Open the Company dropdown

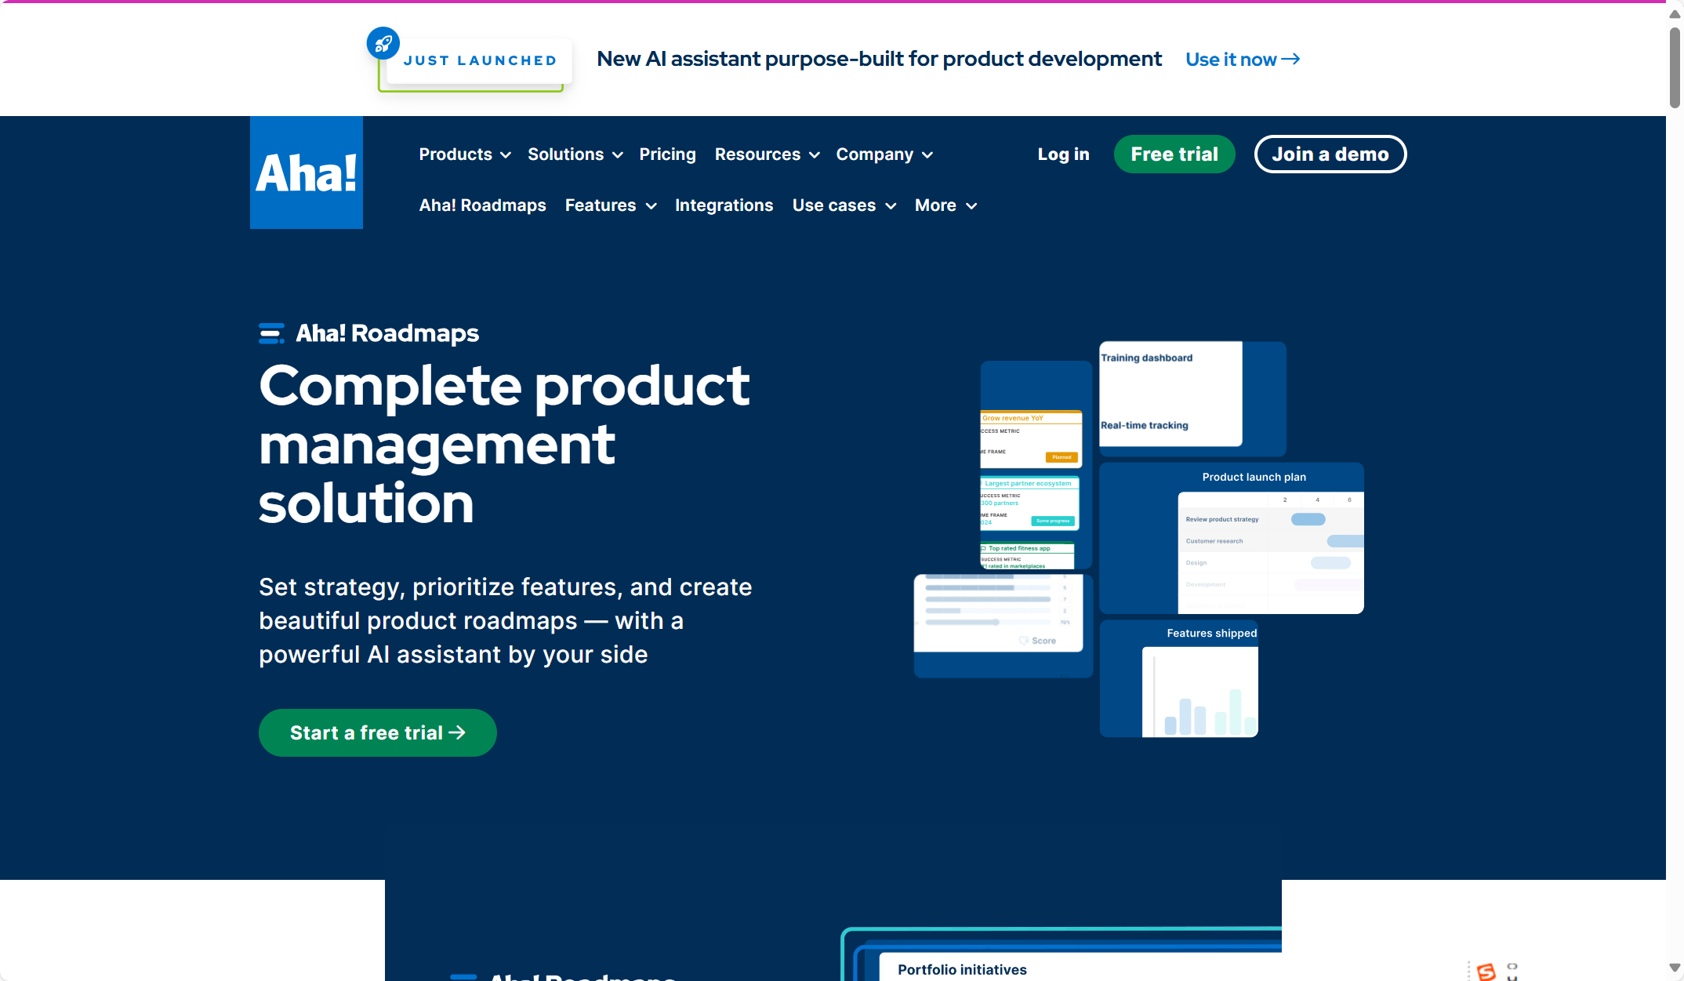click(884, 154)
